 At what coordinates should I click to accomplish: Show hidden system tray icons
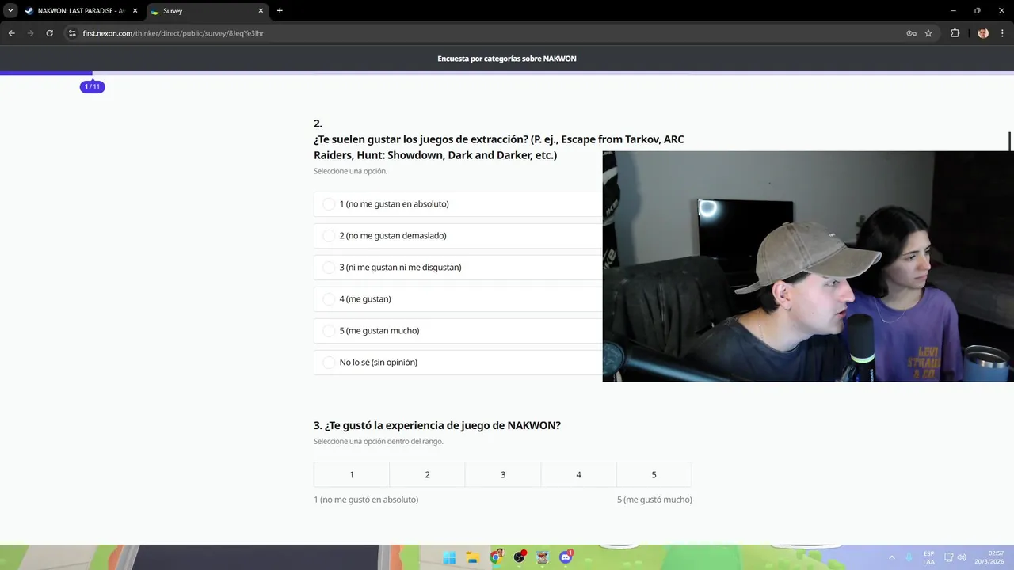(892, 557)
